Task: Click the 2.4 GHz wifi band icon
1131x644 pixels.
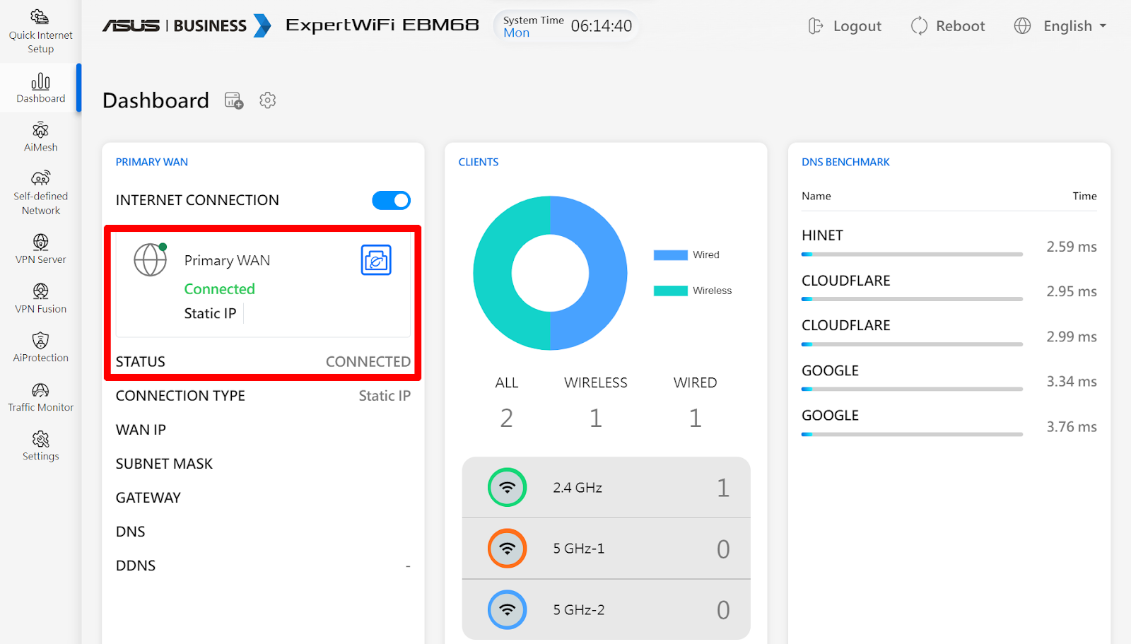Action: pos(507,487)
